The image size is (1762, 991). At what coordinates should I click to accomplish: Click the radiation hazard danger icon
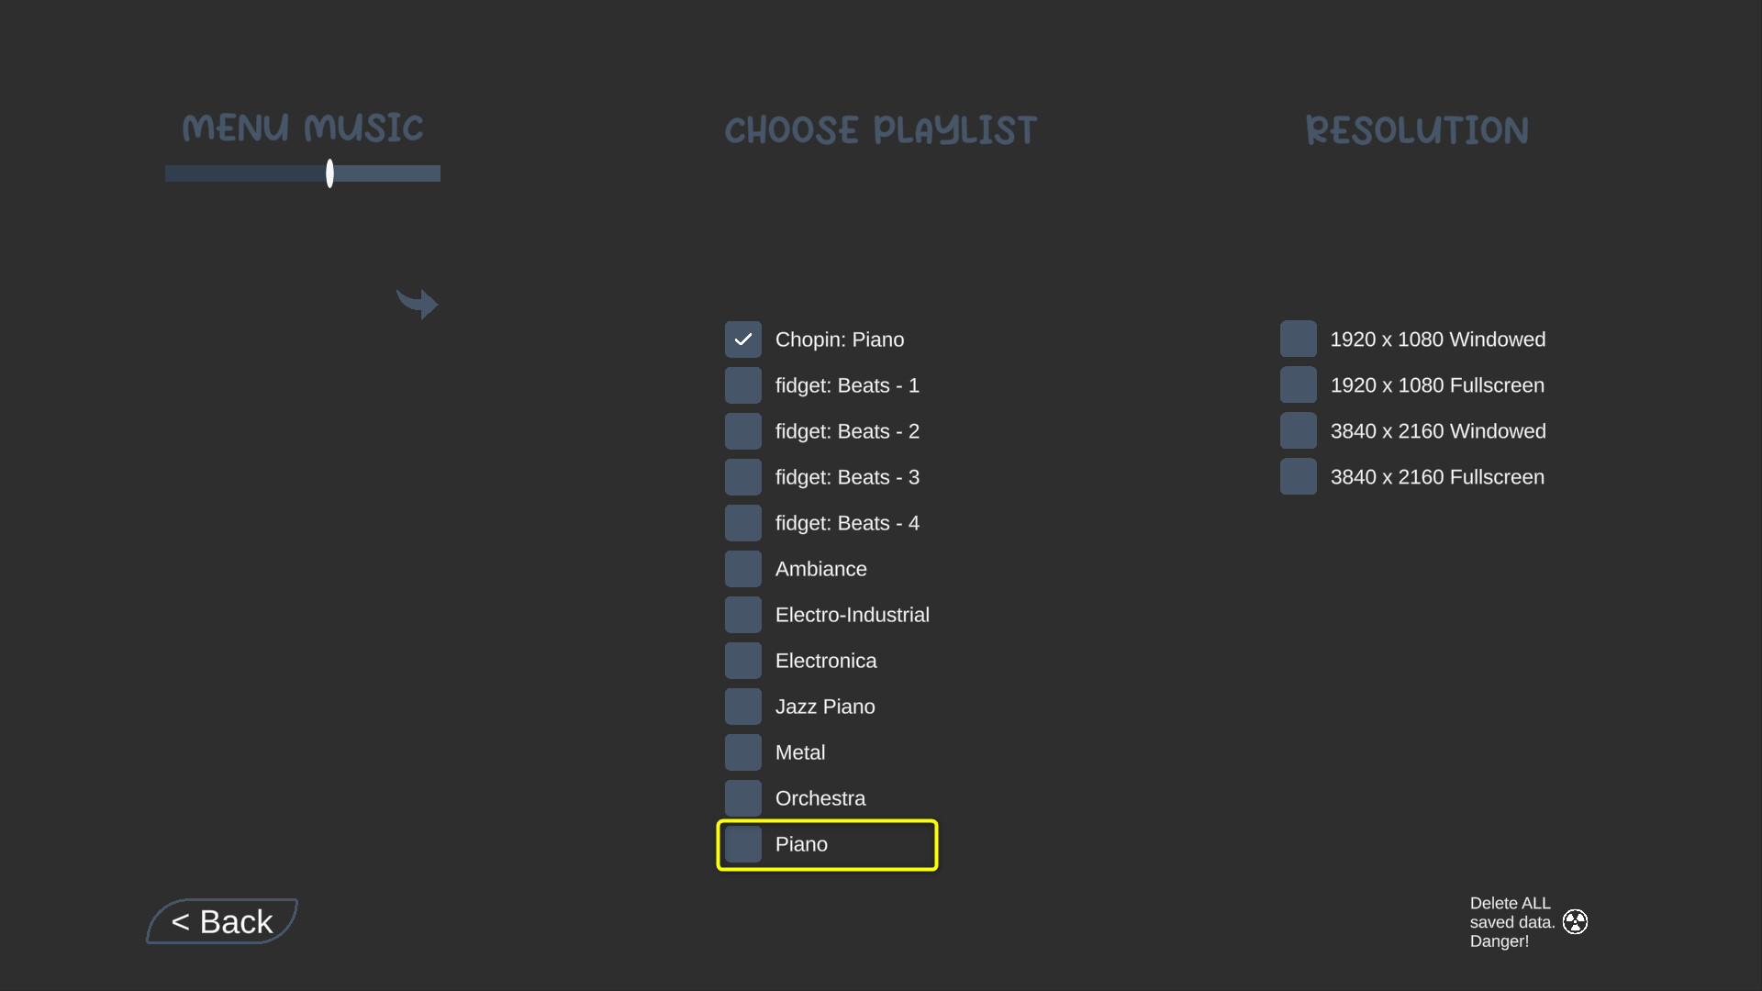(x=1577, y=921)
